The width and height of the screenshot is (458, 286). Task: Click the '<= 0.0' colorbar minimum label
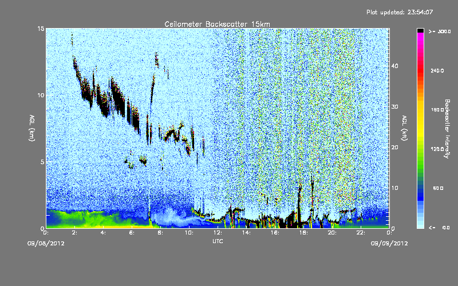click(439, 228)
